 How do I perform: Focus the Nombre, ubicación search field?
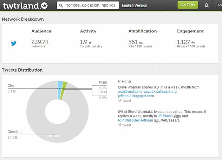pos(88,5)
